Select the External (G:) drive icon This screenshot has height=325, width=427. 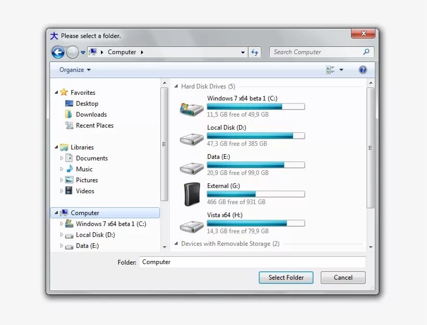click(x=192, y=194)
